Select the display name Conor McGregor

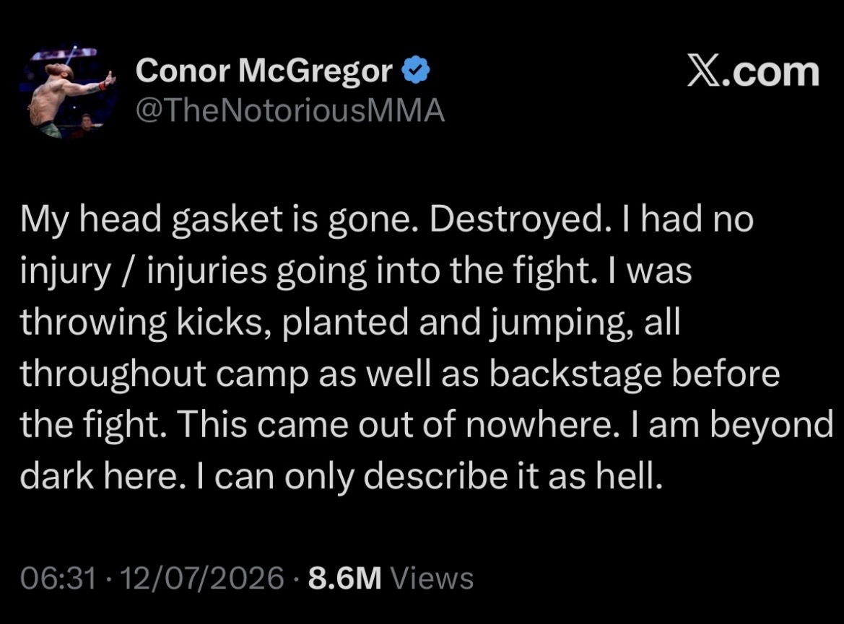(x=264, y=71)
